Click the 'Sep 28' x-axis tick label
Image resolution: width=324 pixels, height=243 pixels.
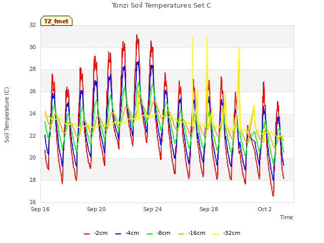pos(209,209)
